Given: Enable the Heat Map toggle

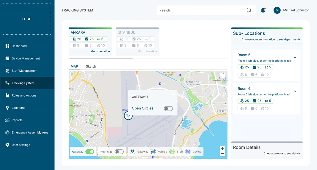Looking at the screenshot, I should [x=119, y=152].
